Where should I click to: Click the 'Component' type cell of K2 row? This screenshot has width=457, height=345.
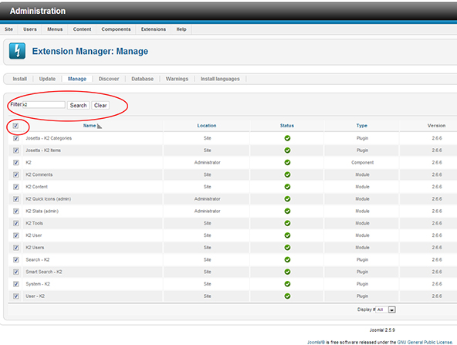pos(362,162)
